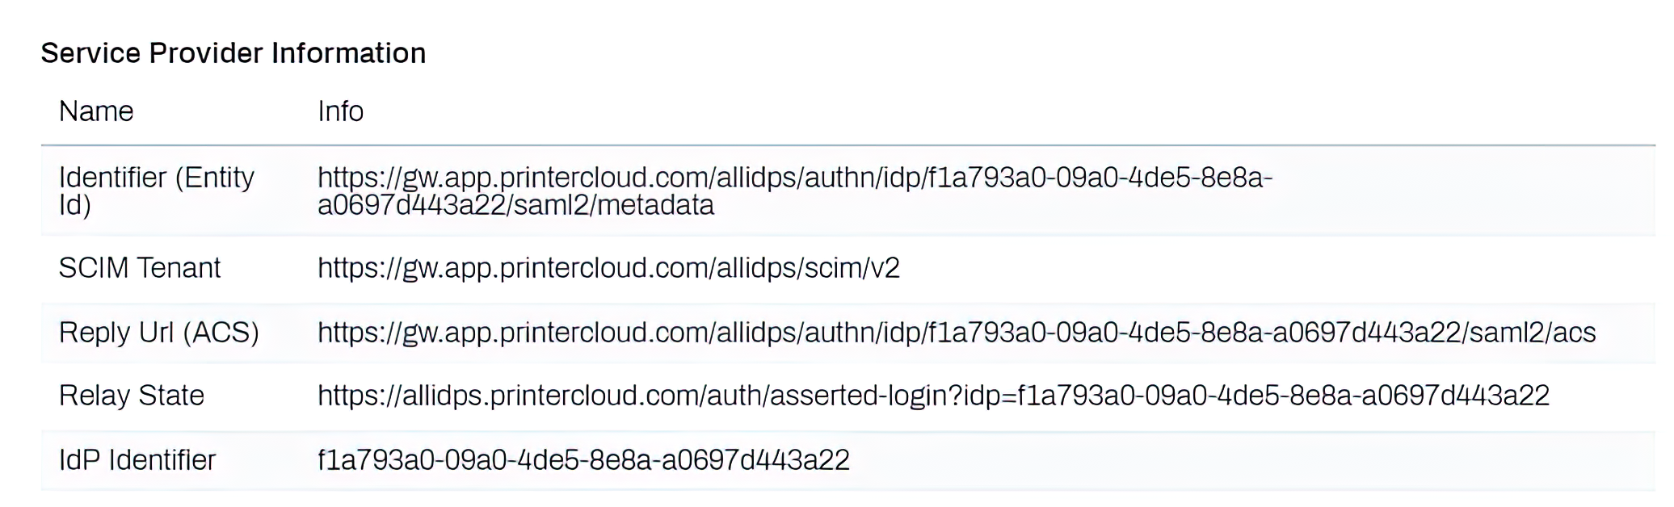The image size is (1674, 507).
Task: Click the Reply Url ACS link value
Action: 956,333
